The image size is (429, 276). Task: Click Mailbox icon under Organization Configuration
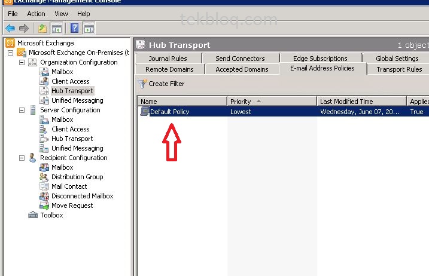(44, 72)
